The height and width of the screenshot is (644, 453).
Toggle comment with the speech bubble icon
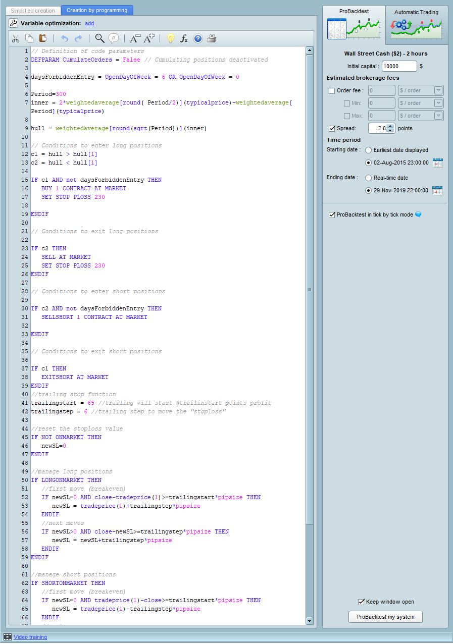point(114,38)
